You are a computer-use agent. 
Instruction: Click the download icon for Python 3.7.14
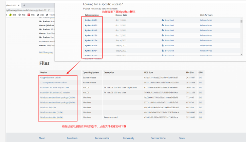[x=163, y=40]
